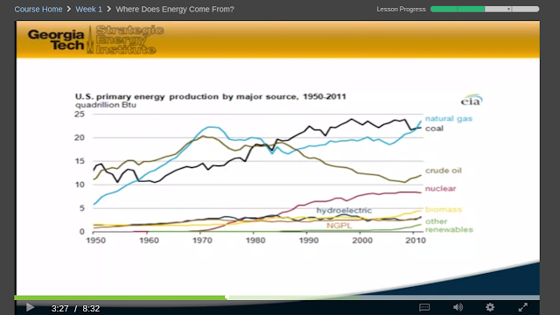Click 'Where Does Energy Come From?' breadcrumb

[175, 10]
